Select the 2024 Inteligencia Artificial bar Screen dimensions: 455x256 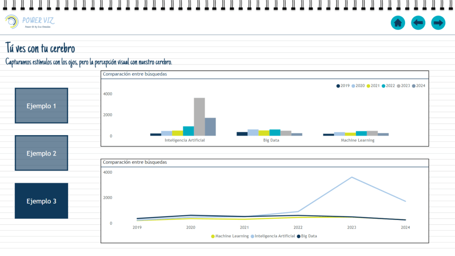tap(210, 127)
